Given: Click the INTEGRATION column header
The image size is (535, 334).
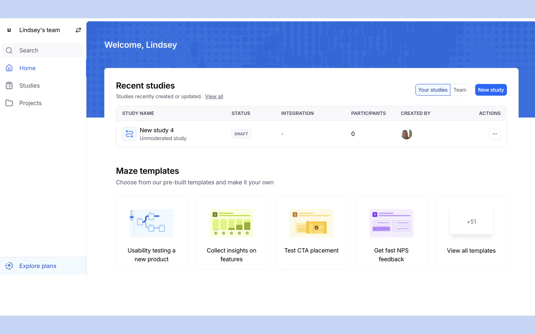Looking at the screenshot, I should pyautogui.click(x=297, y=113).
